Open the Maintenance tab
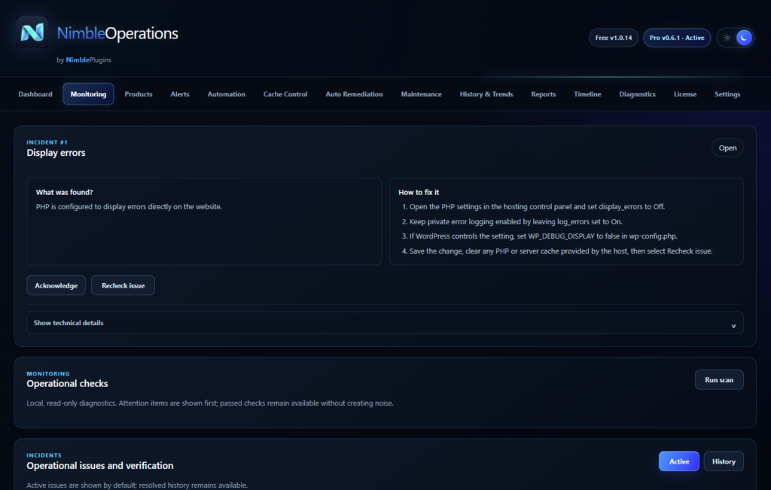 (x=422, y=94)
